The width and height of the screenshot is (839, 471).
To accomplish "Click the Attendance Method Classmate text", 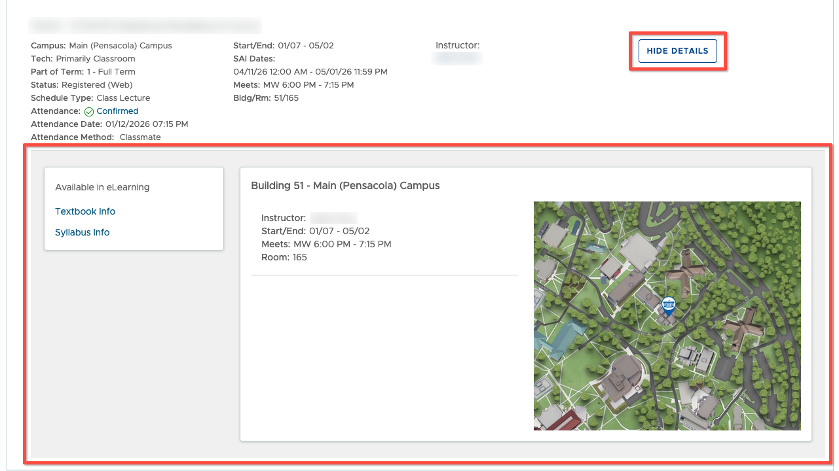I will 96,137.
